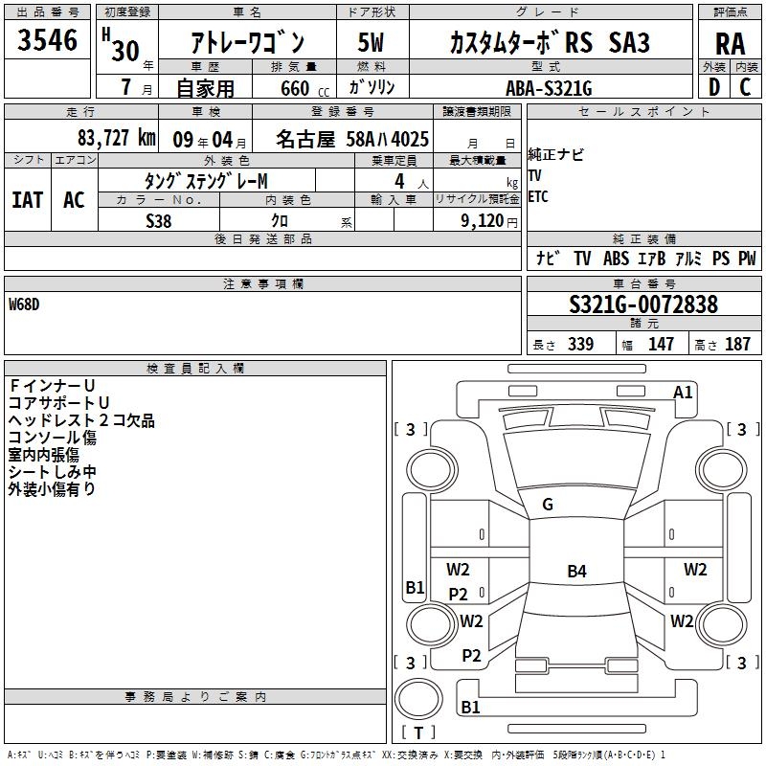Click the exterior grade D
766x766 pixels.
[714, 87]
